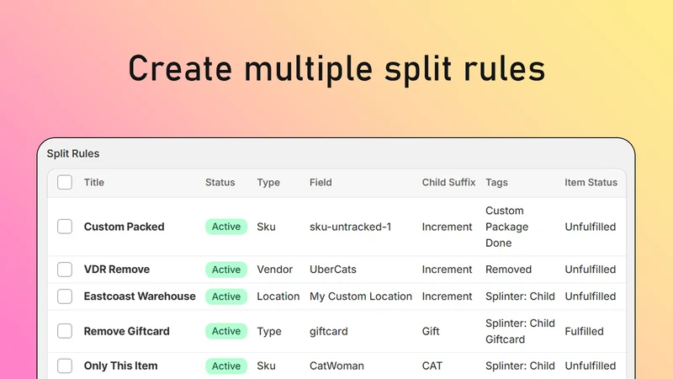Viewport: 673px width, 379px height.
Task: Select the VDR Remove row checkbox
Action: (x=65, y=270)
